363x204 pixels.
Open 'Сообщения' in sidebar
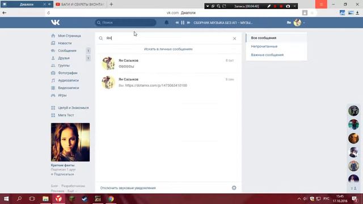[x=67, y=50]
